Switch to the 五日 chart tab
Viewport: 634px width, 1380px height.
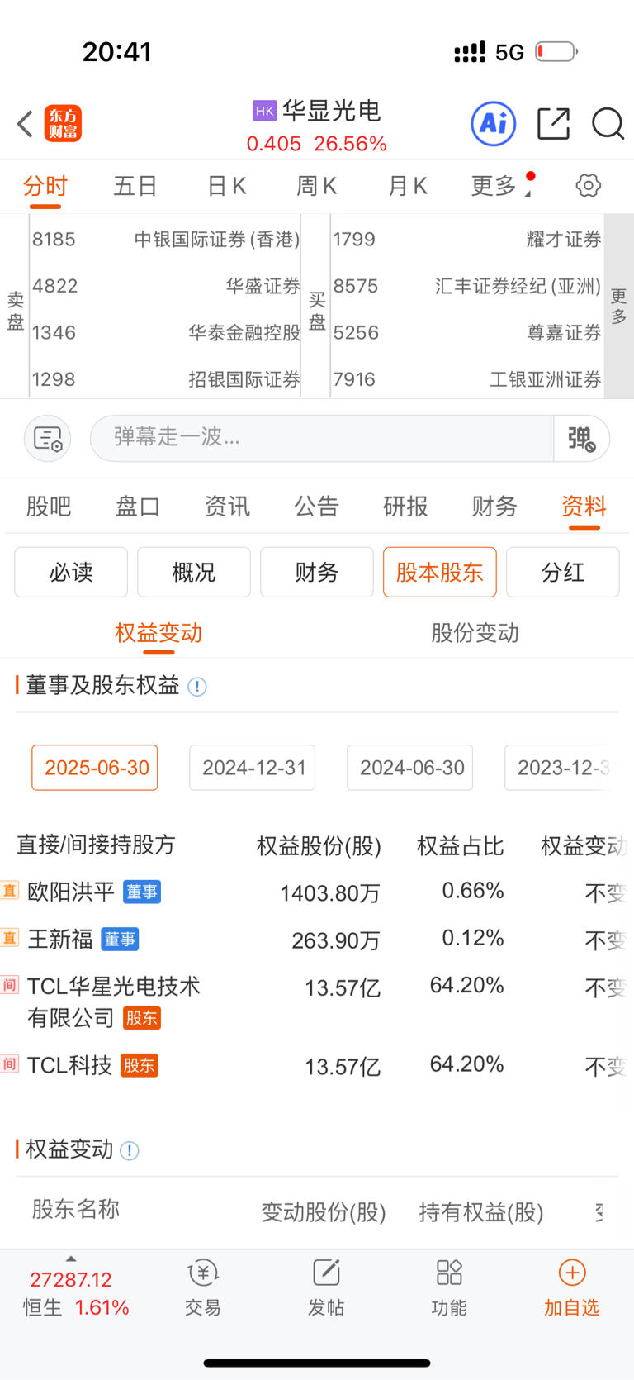click(135, 186)
